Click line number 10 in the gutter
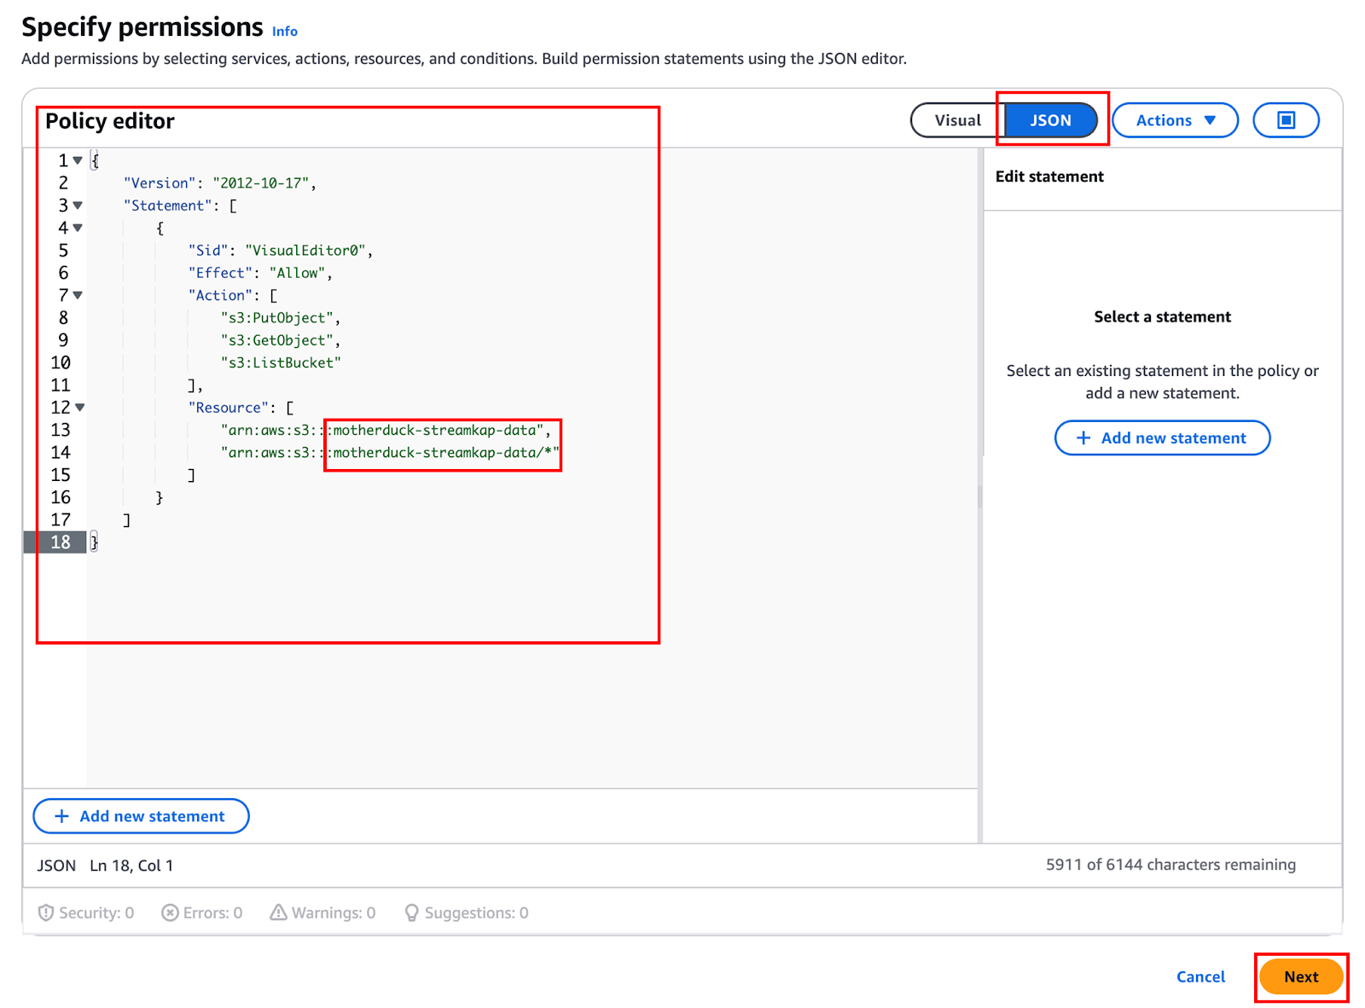This screenshot has width=1365, height=1008. click(61, 363)
